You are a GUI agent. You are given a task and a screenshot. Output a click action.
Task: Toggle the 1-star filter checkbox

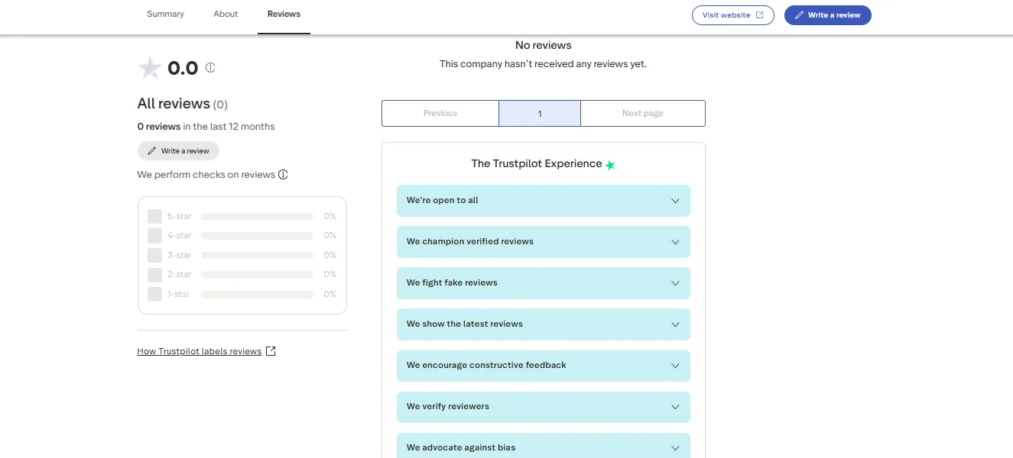click(154, 295)
